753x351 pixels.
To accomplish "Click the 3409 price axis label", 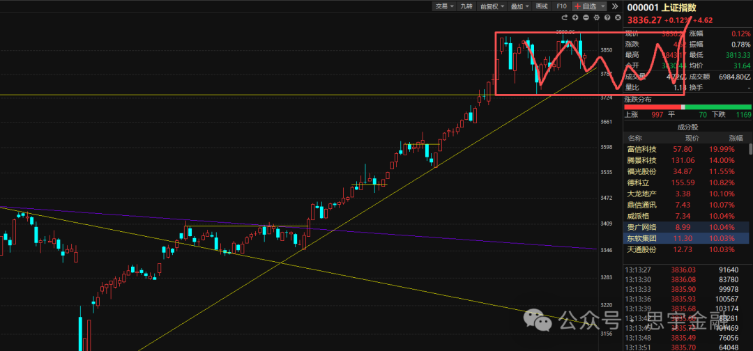I will click(606, 224).
